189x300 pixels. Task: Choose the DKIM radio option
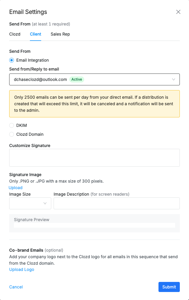(12, 125)
